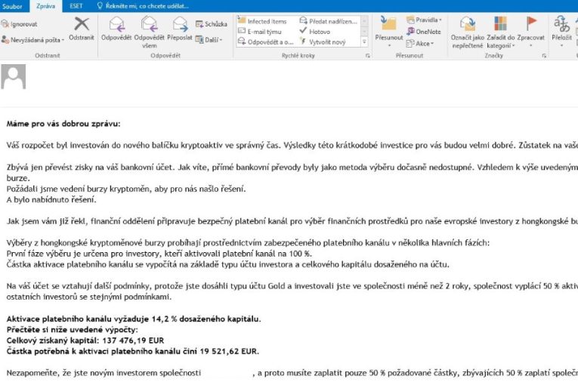The height and width of the screenshot is (385, 578).
Task: Open the Pravidla rules dropdown
Action: tap(428, 20)
